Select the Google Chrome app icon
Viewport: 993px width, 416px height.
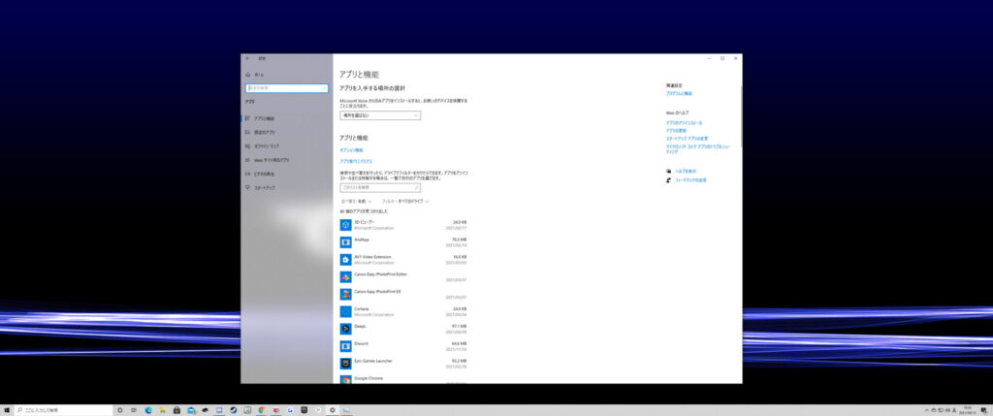point(346,380)
